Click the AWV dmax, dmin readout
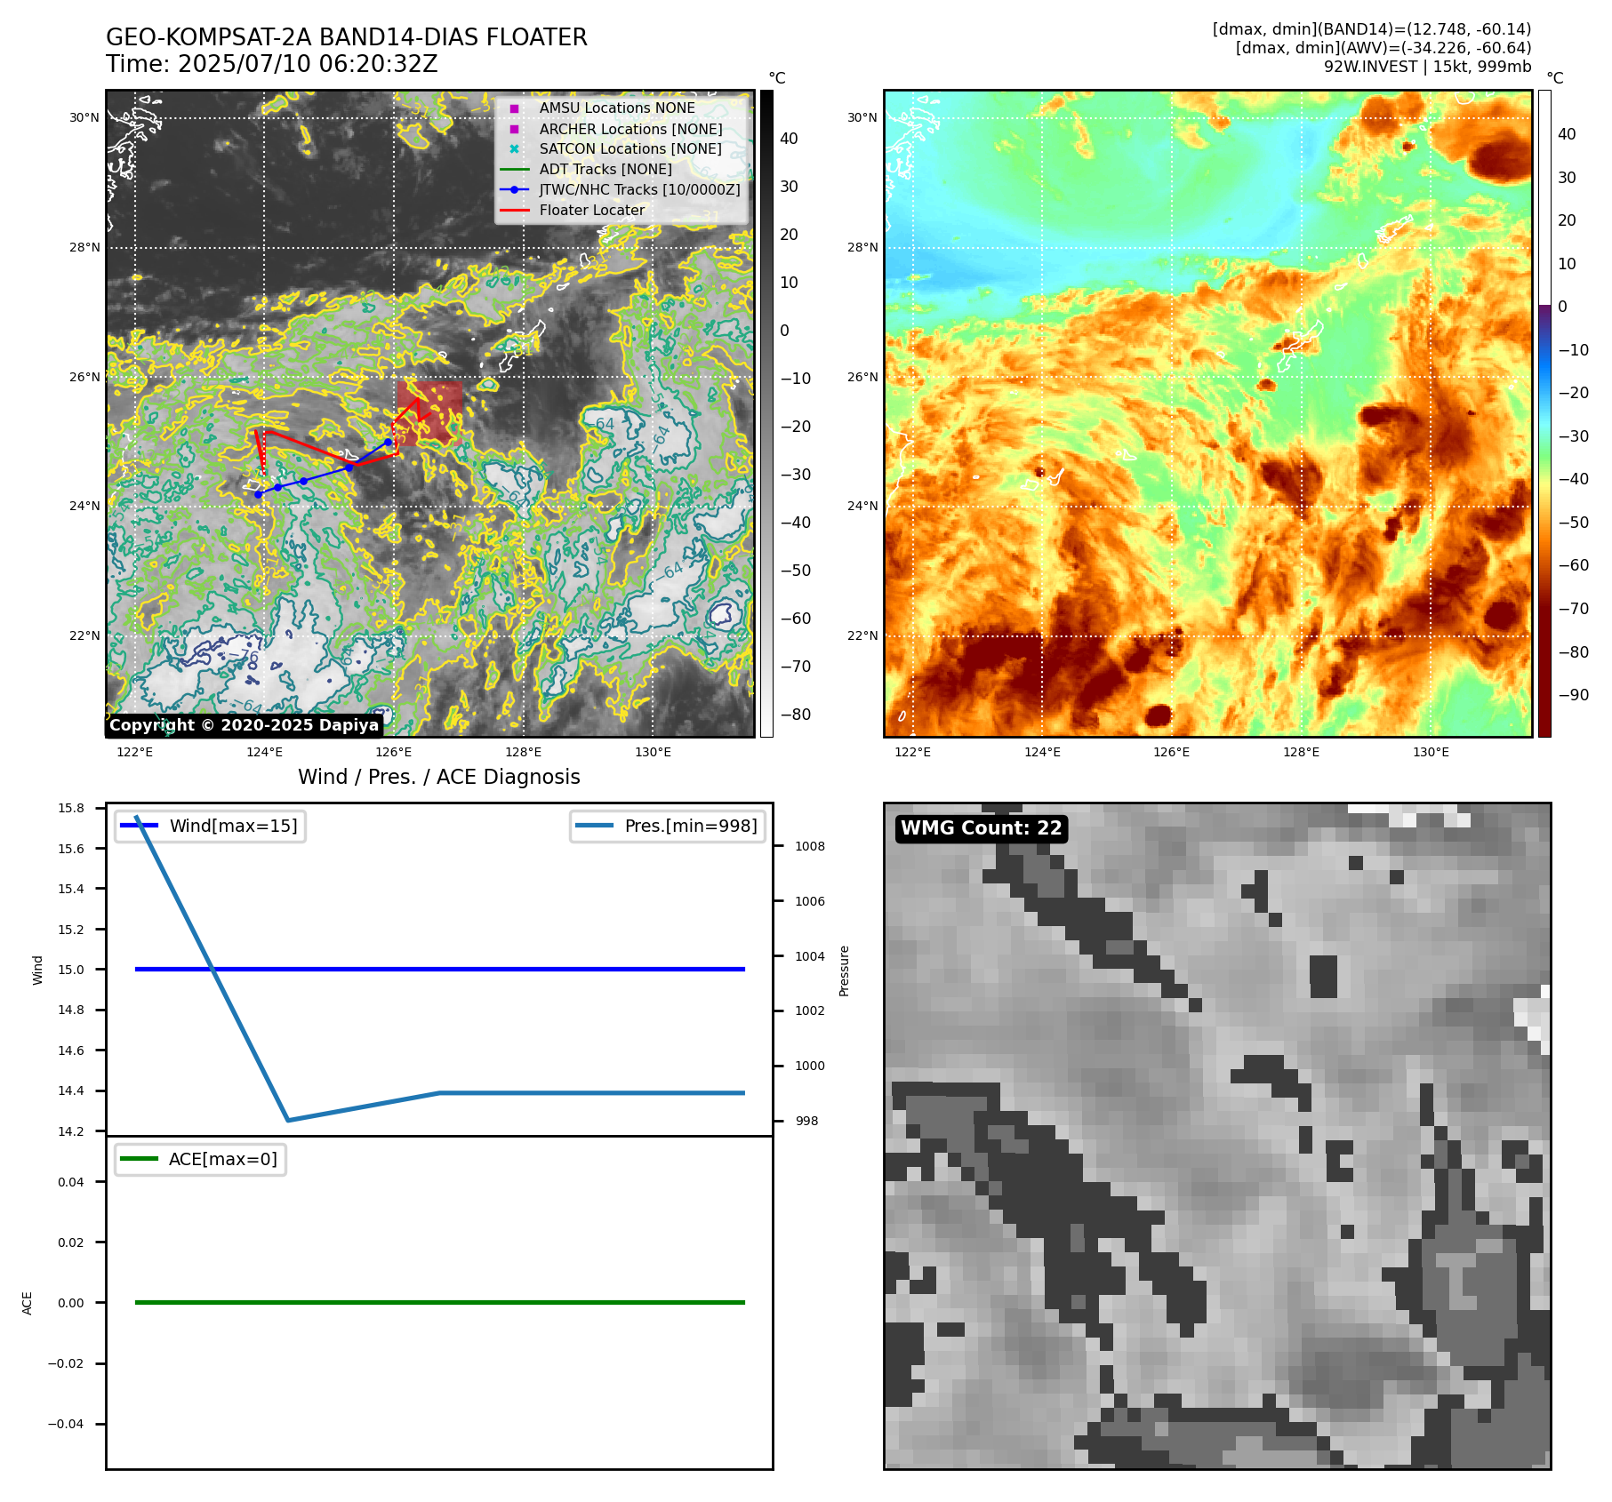 coord(1383,48)
